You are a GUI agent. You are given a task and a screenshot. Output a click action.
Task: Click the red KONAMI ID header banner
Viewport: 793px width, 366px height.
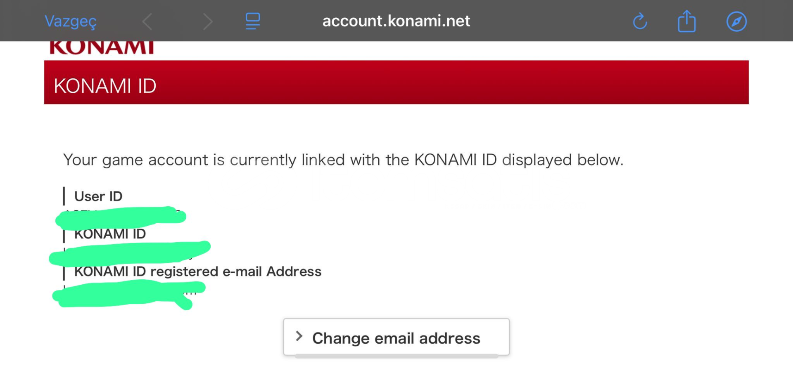pyautogui.click(x=396, y=83)
